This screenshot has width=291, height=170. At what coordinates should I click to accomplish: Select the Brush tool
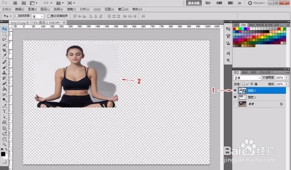coord(5,67)
